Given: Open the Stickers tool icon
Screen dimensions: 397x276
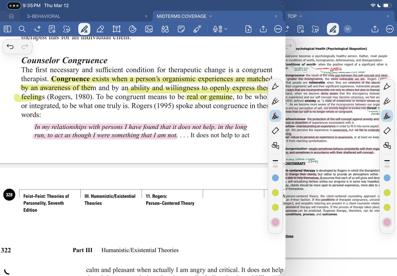Looking at the screenshot, I should click(133, 29).
